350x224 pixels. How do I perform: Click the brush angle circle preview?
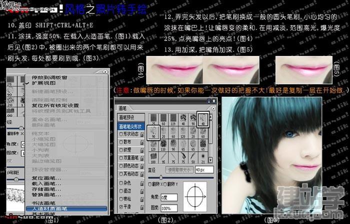point(195,197)
